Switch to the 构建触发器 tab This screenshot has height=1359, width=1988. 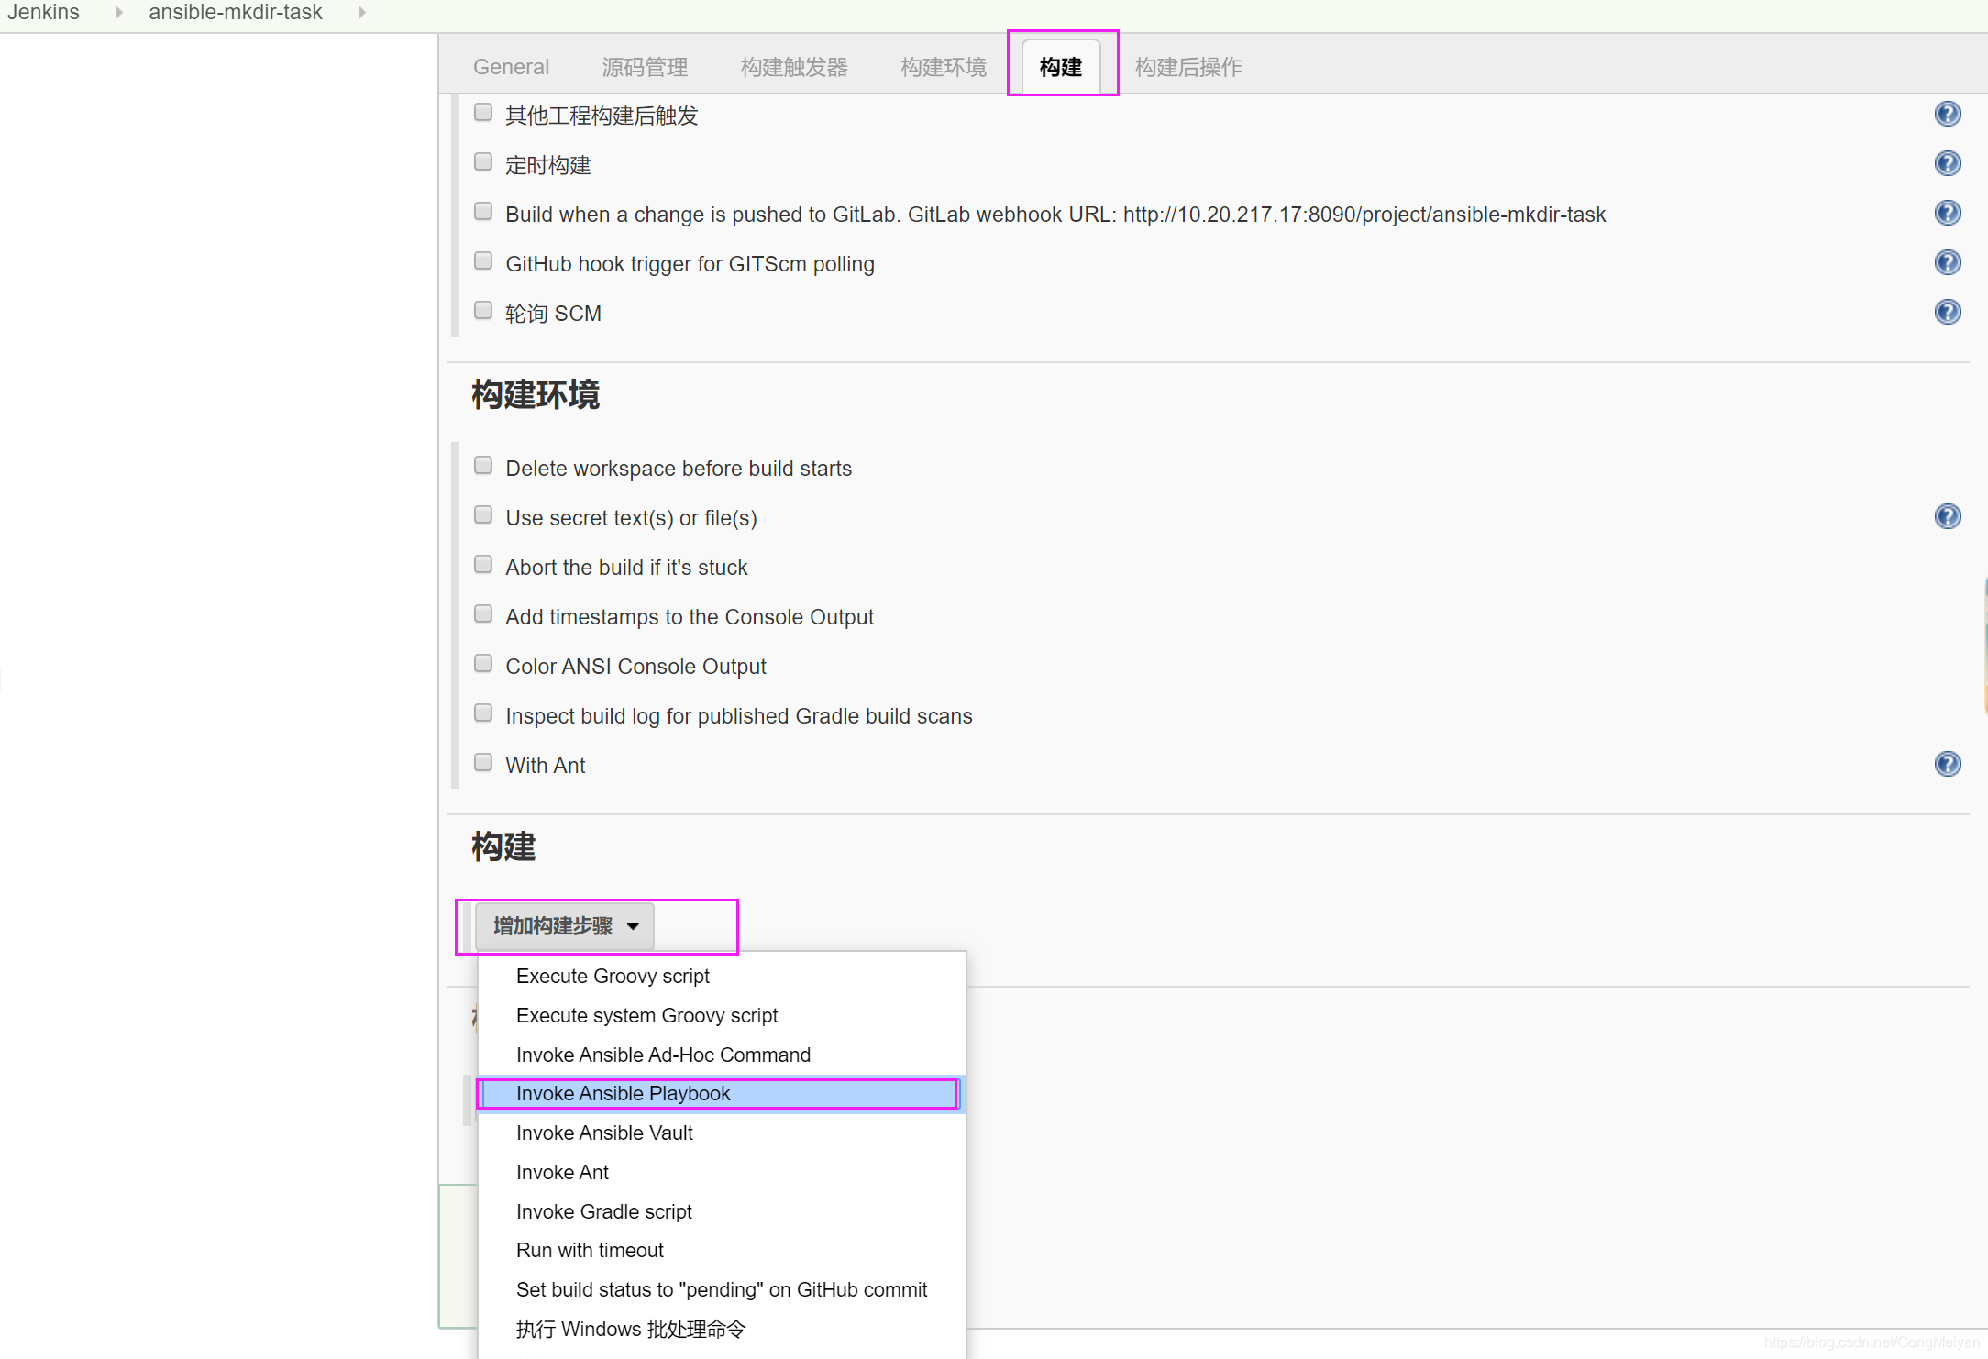(x=794, y=67)
